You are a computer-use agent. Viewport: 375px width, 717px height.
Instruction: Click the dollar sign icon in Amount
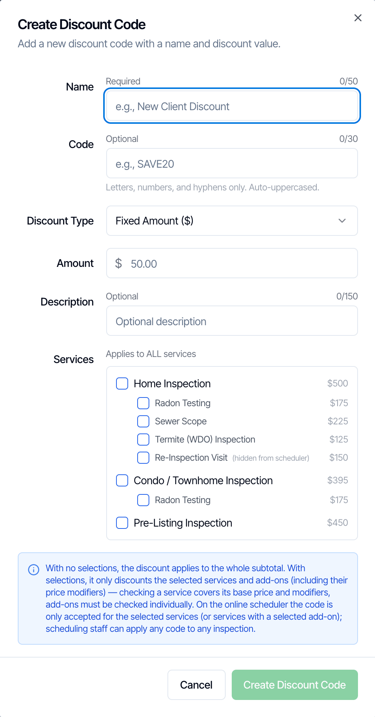pyautogui.click(x=119, y=263)
